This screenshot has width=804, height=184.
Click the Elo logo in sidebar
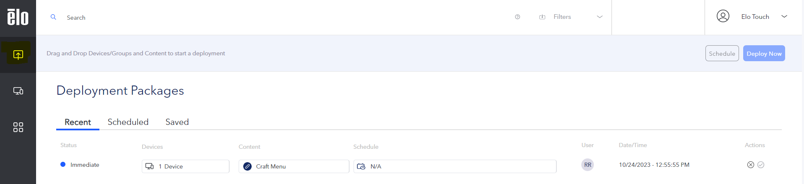18,17
